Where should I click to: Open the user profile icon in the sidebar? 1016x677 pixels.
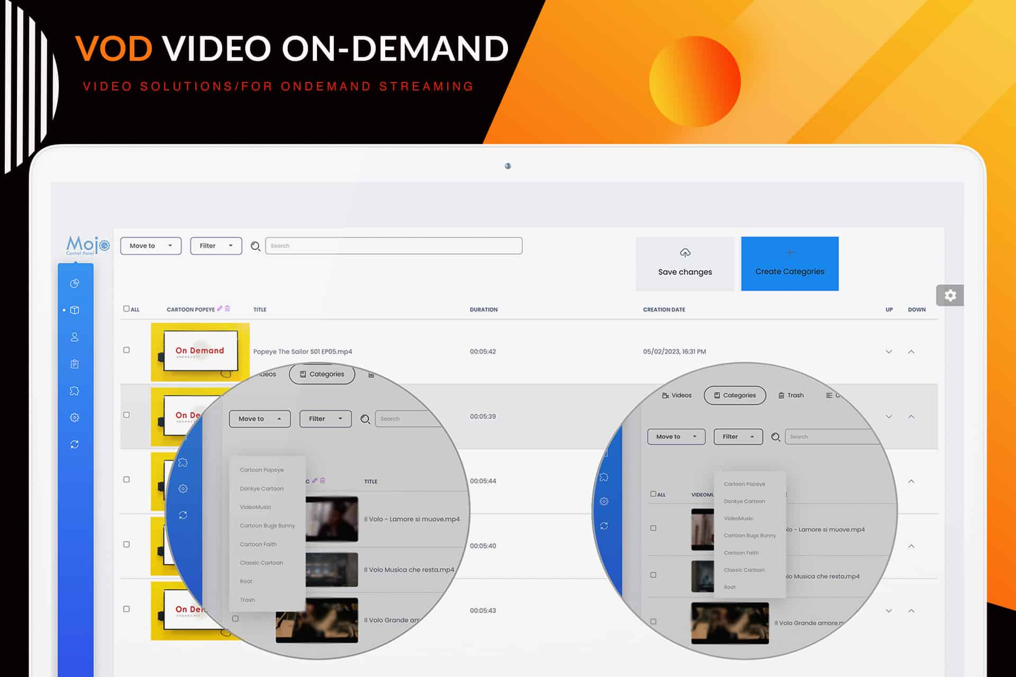tap(75, 337)
